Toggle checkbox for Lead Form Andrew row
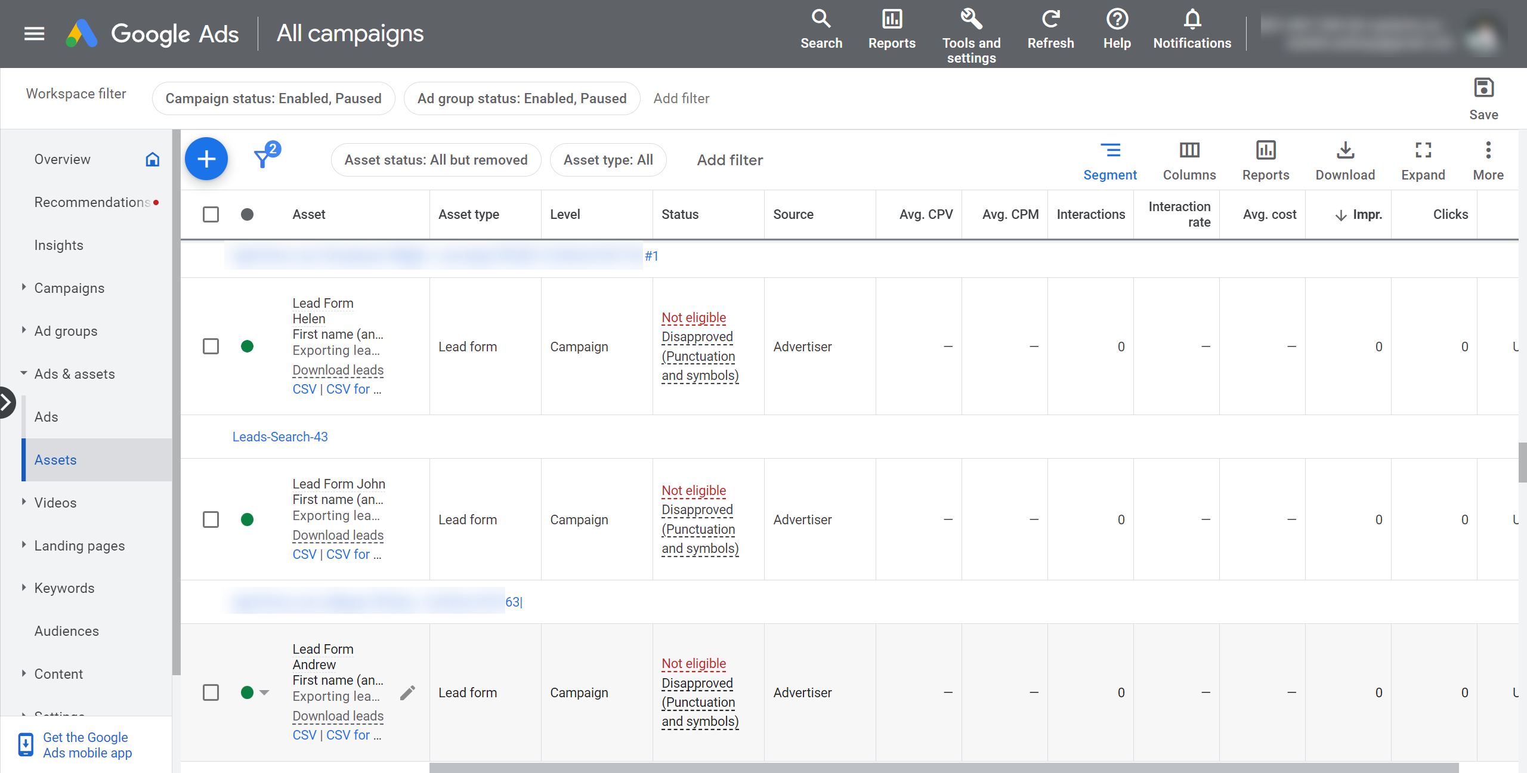1527x773 pixels. tap(211, 690)
